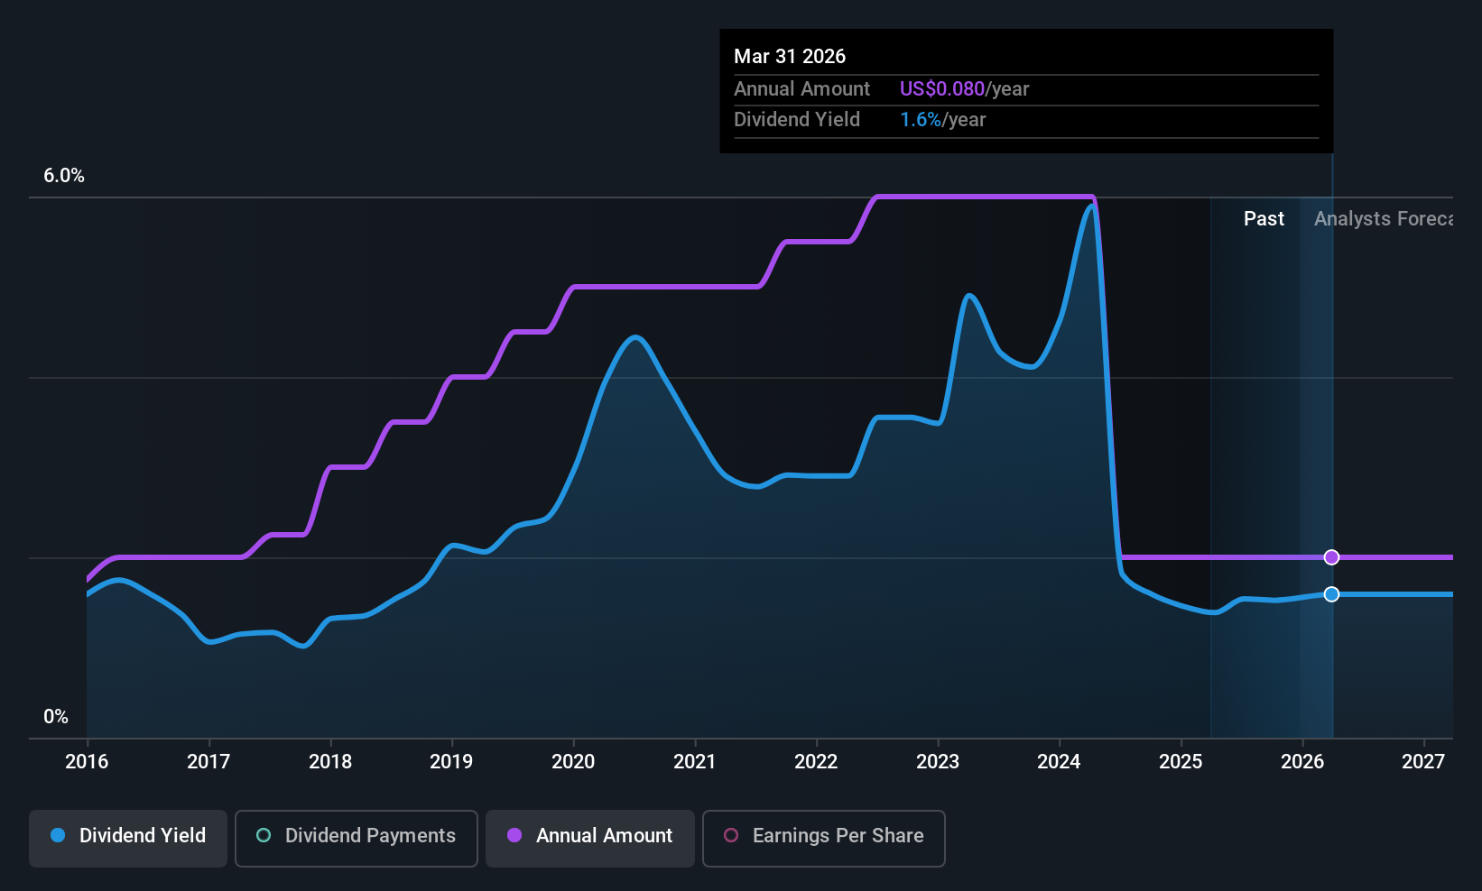Click the 2016 x-axis label
The width and height of the screenshot is (1482, 891).
click(87, 762)
